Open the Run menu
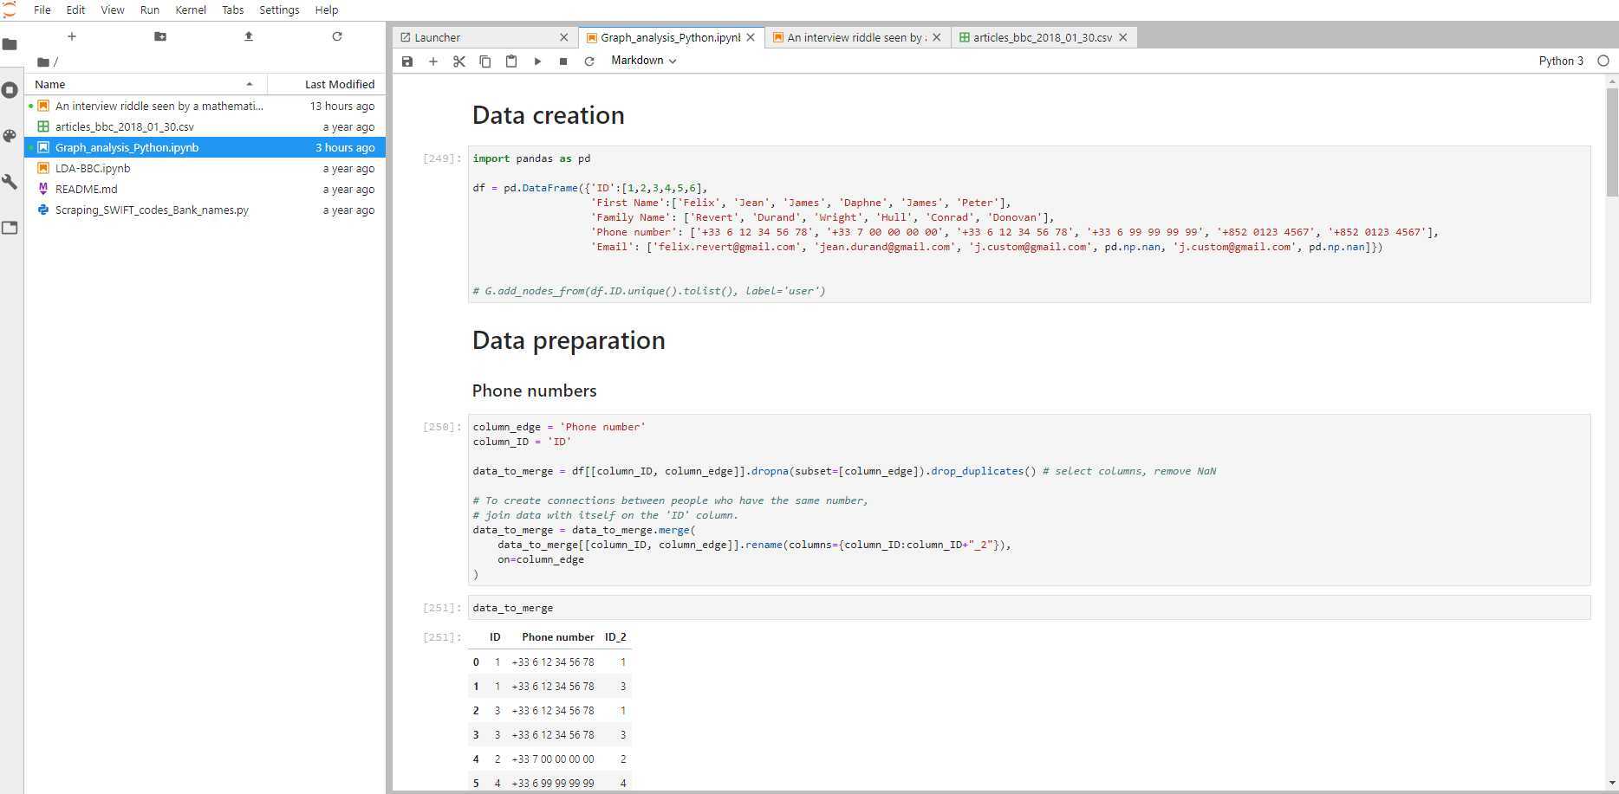This screenshot has width=1619, height=794. (x=150, y=10)
